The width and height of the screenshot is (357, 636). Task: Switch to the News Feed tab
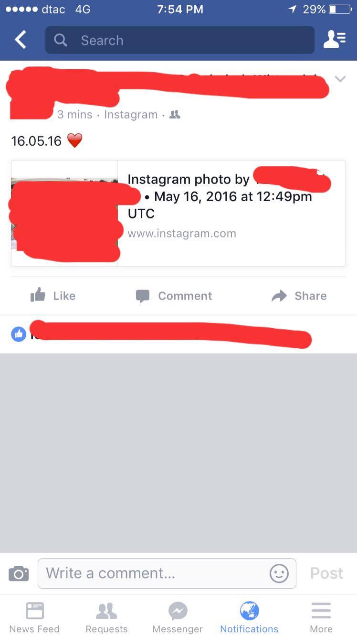34,617
